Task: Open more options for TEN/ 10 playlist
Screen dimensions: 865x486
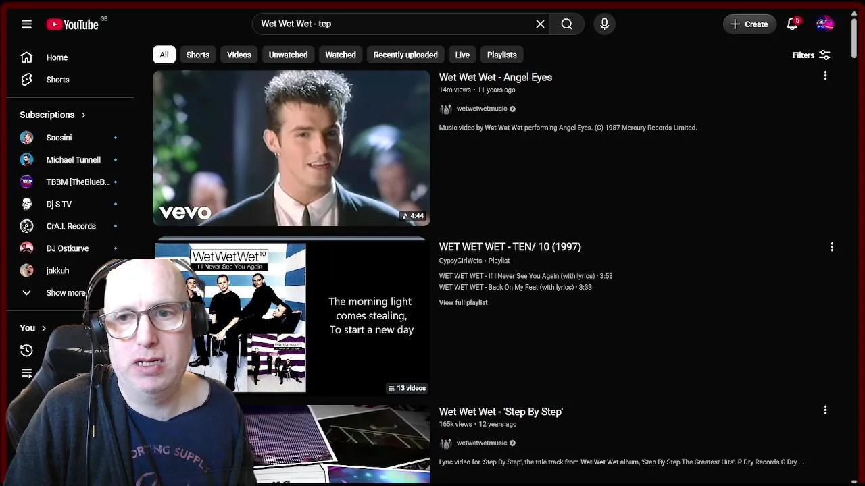Action: (x=832, y=247)
